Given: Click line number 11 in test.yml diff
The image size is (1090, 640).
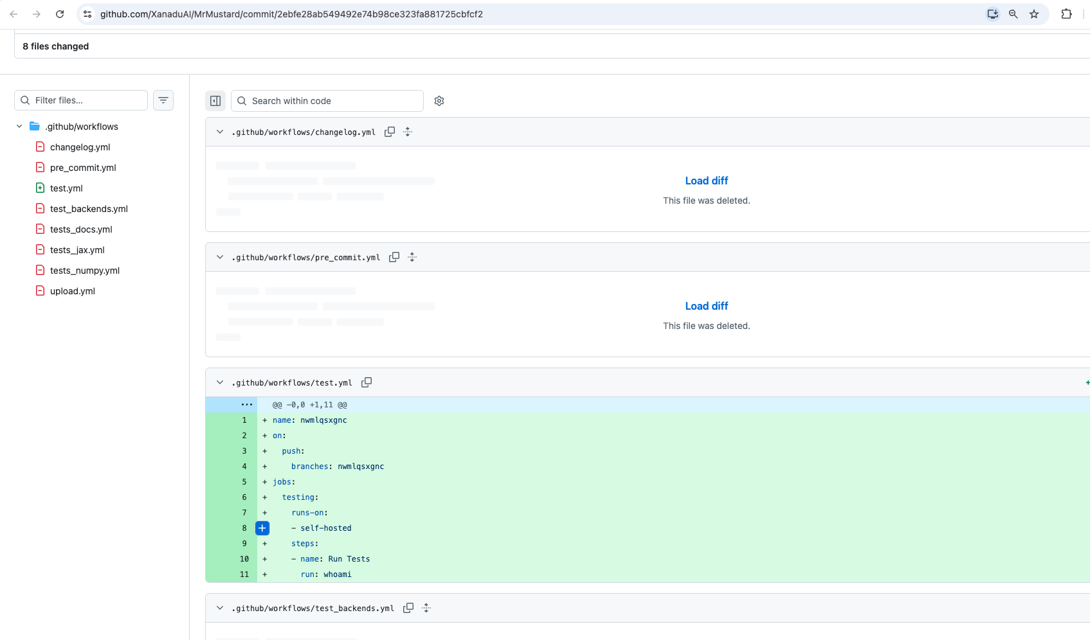Looking at the screenshot, I should (244, 574).
